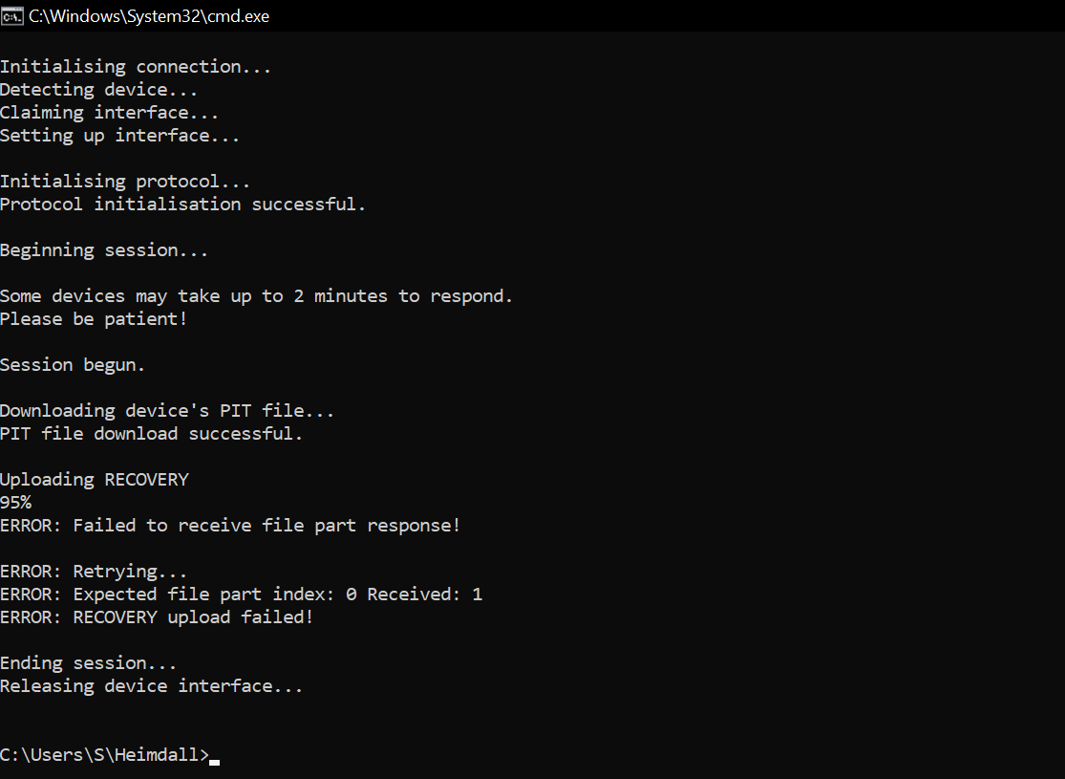Click the 'Uploading RECOVERY' line

tap(95, 480)
